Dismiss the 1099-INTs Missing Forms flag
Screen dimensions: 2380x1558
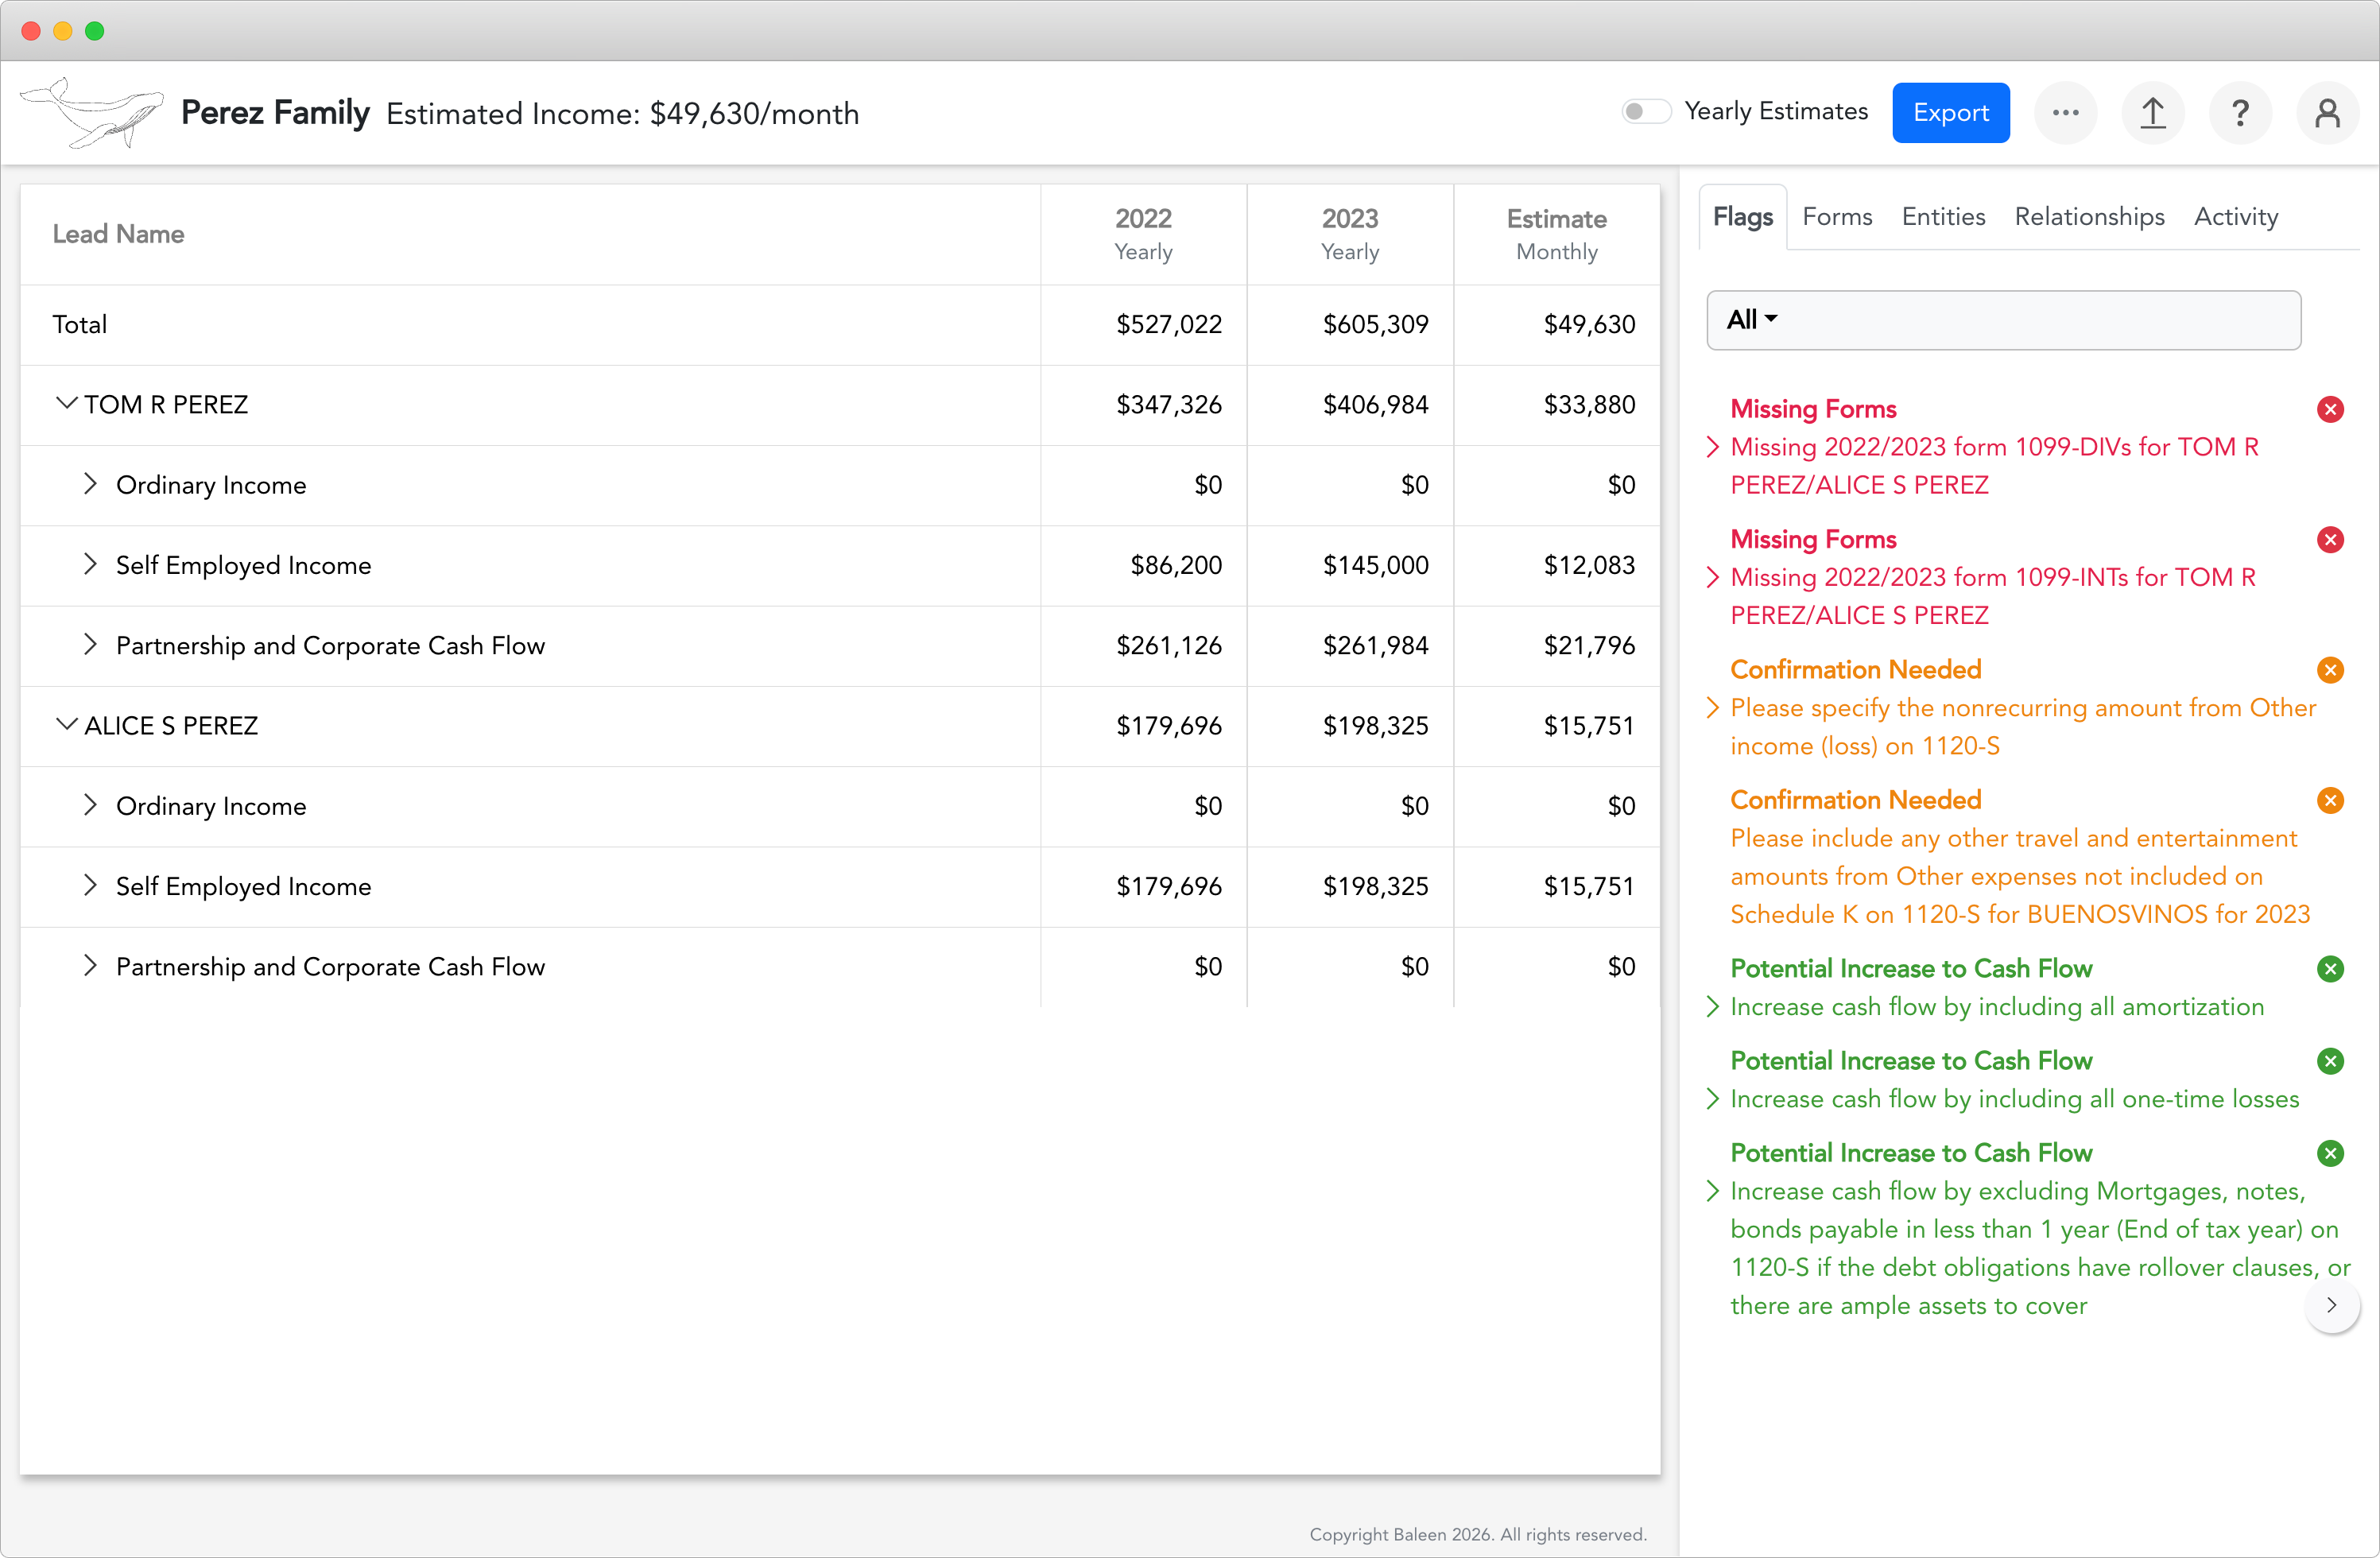coord(2331,539)
